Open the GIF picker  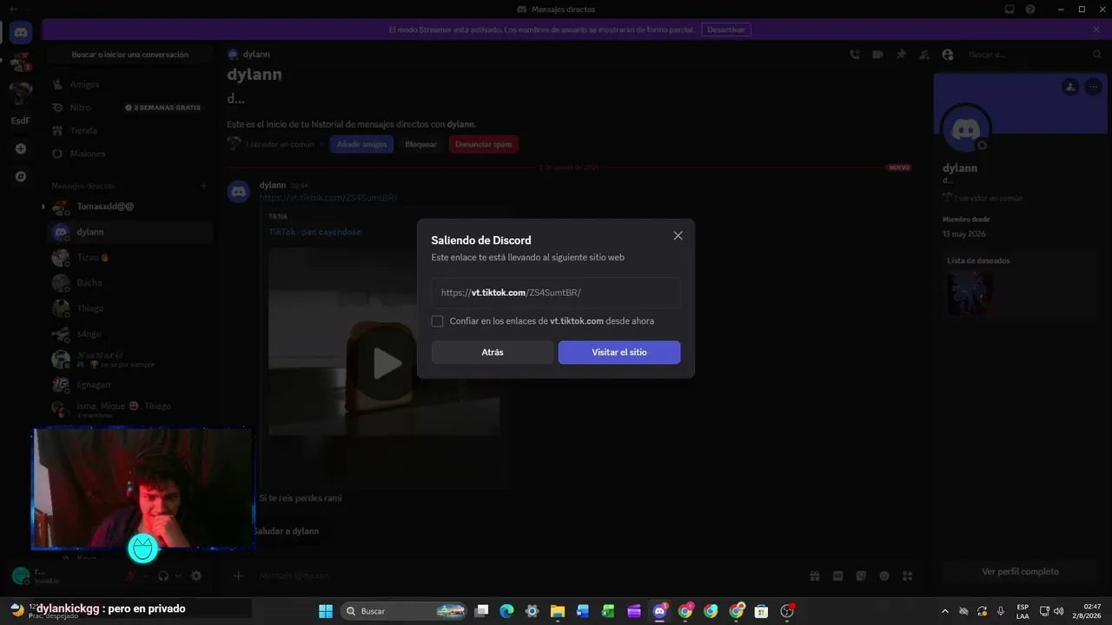pyautogui.click(x=838, y=576)
